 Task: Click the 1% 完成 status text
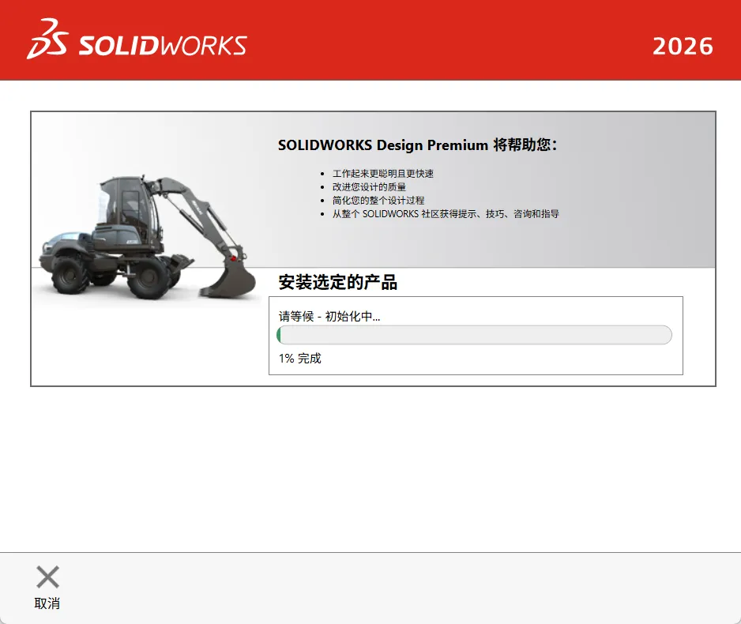300,359
